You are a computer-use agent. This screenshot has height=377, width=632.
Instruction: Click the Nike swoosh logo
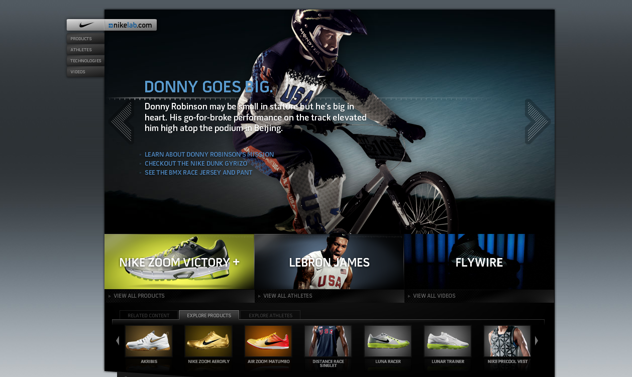pyautogui.click(x=86, y=25)
